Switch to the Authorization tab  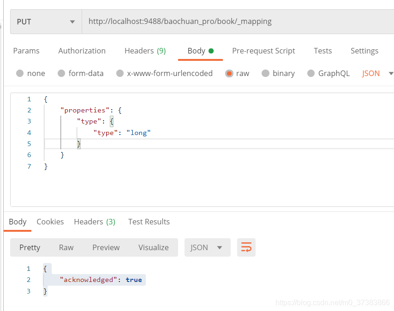[82, 51]
